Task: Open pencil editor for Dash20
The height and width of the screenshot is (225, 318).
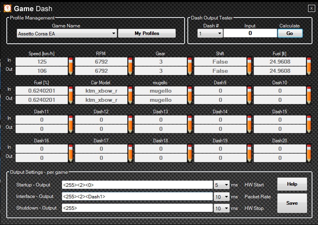Action: tap(309, 153)
